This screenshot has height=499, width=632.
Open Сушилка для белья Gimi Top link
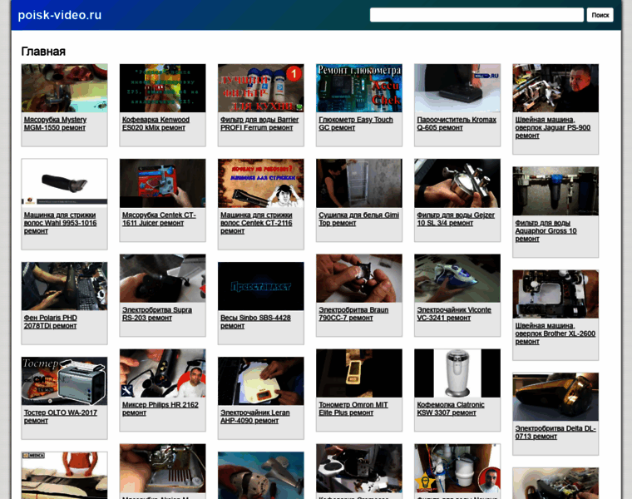pyautogui.click(x=358, y=219)
